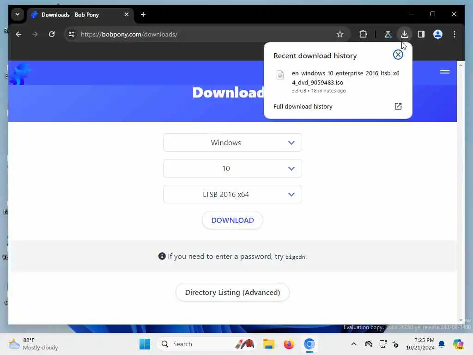Show hidden system tray icons

pyautogui.click(x=354, y=344)
